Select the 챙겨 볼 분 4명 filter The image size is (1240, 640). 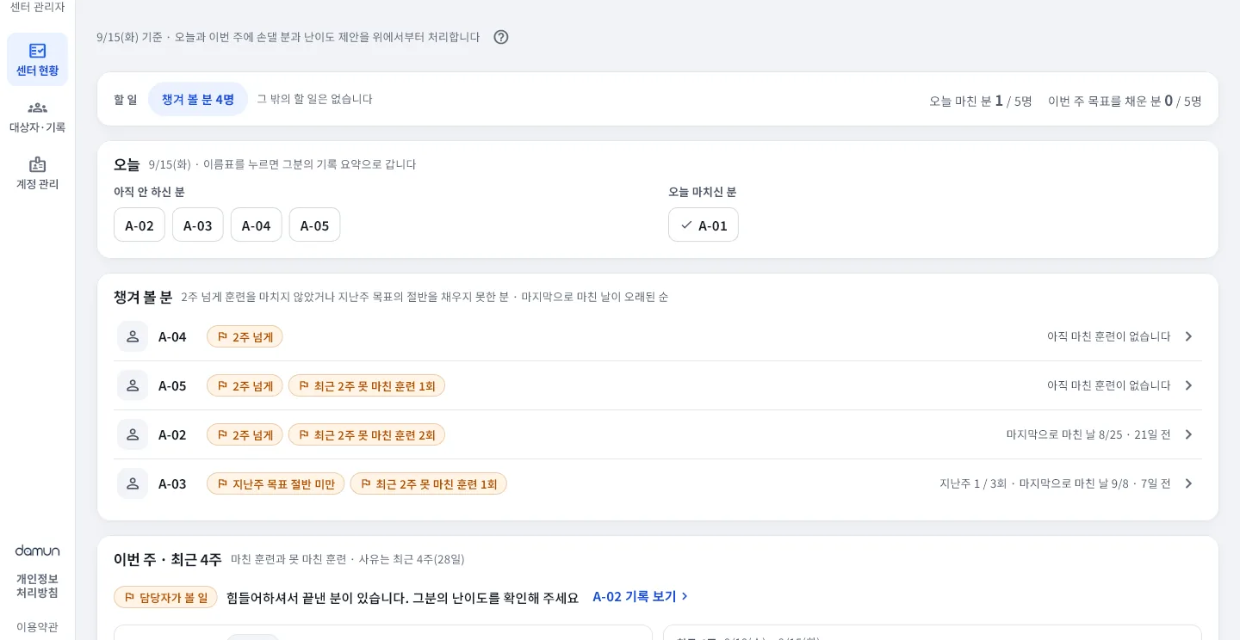pyautogui.click(x=198, y=99)
